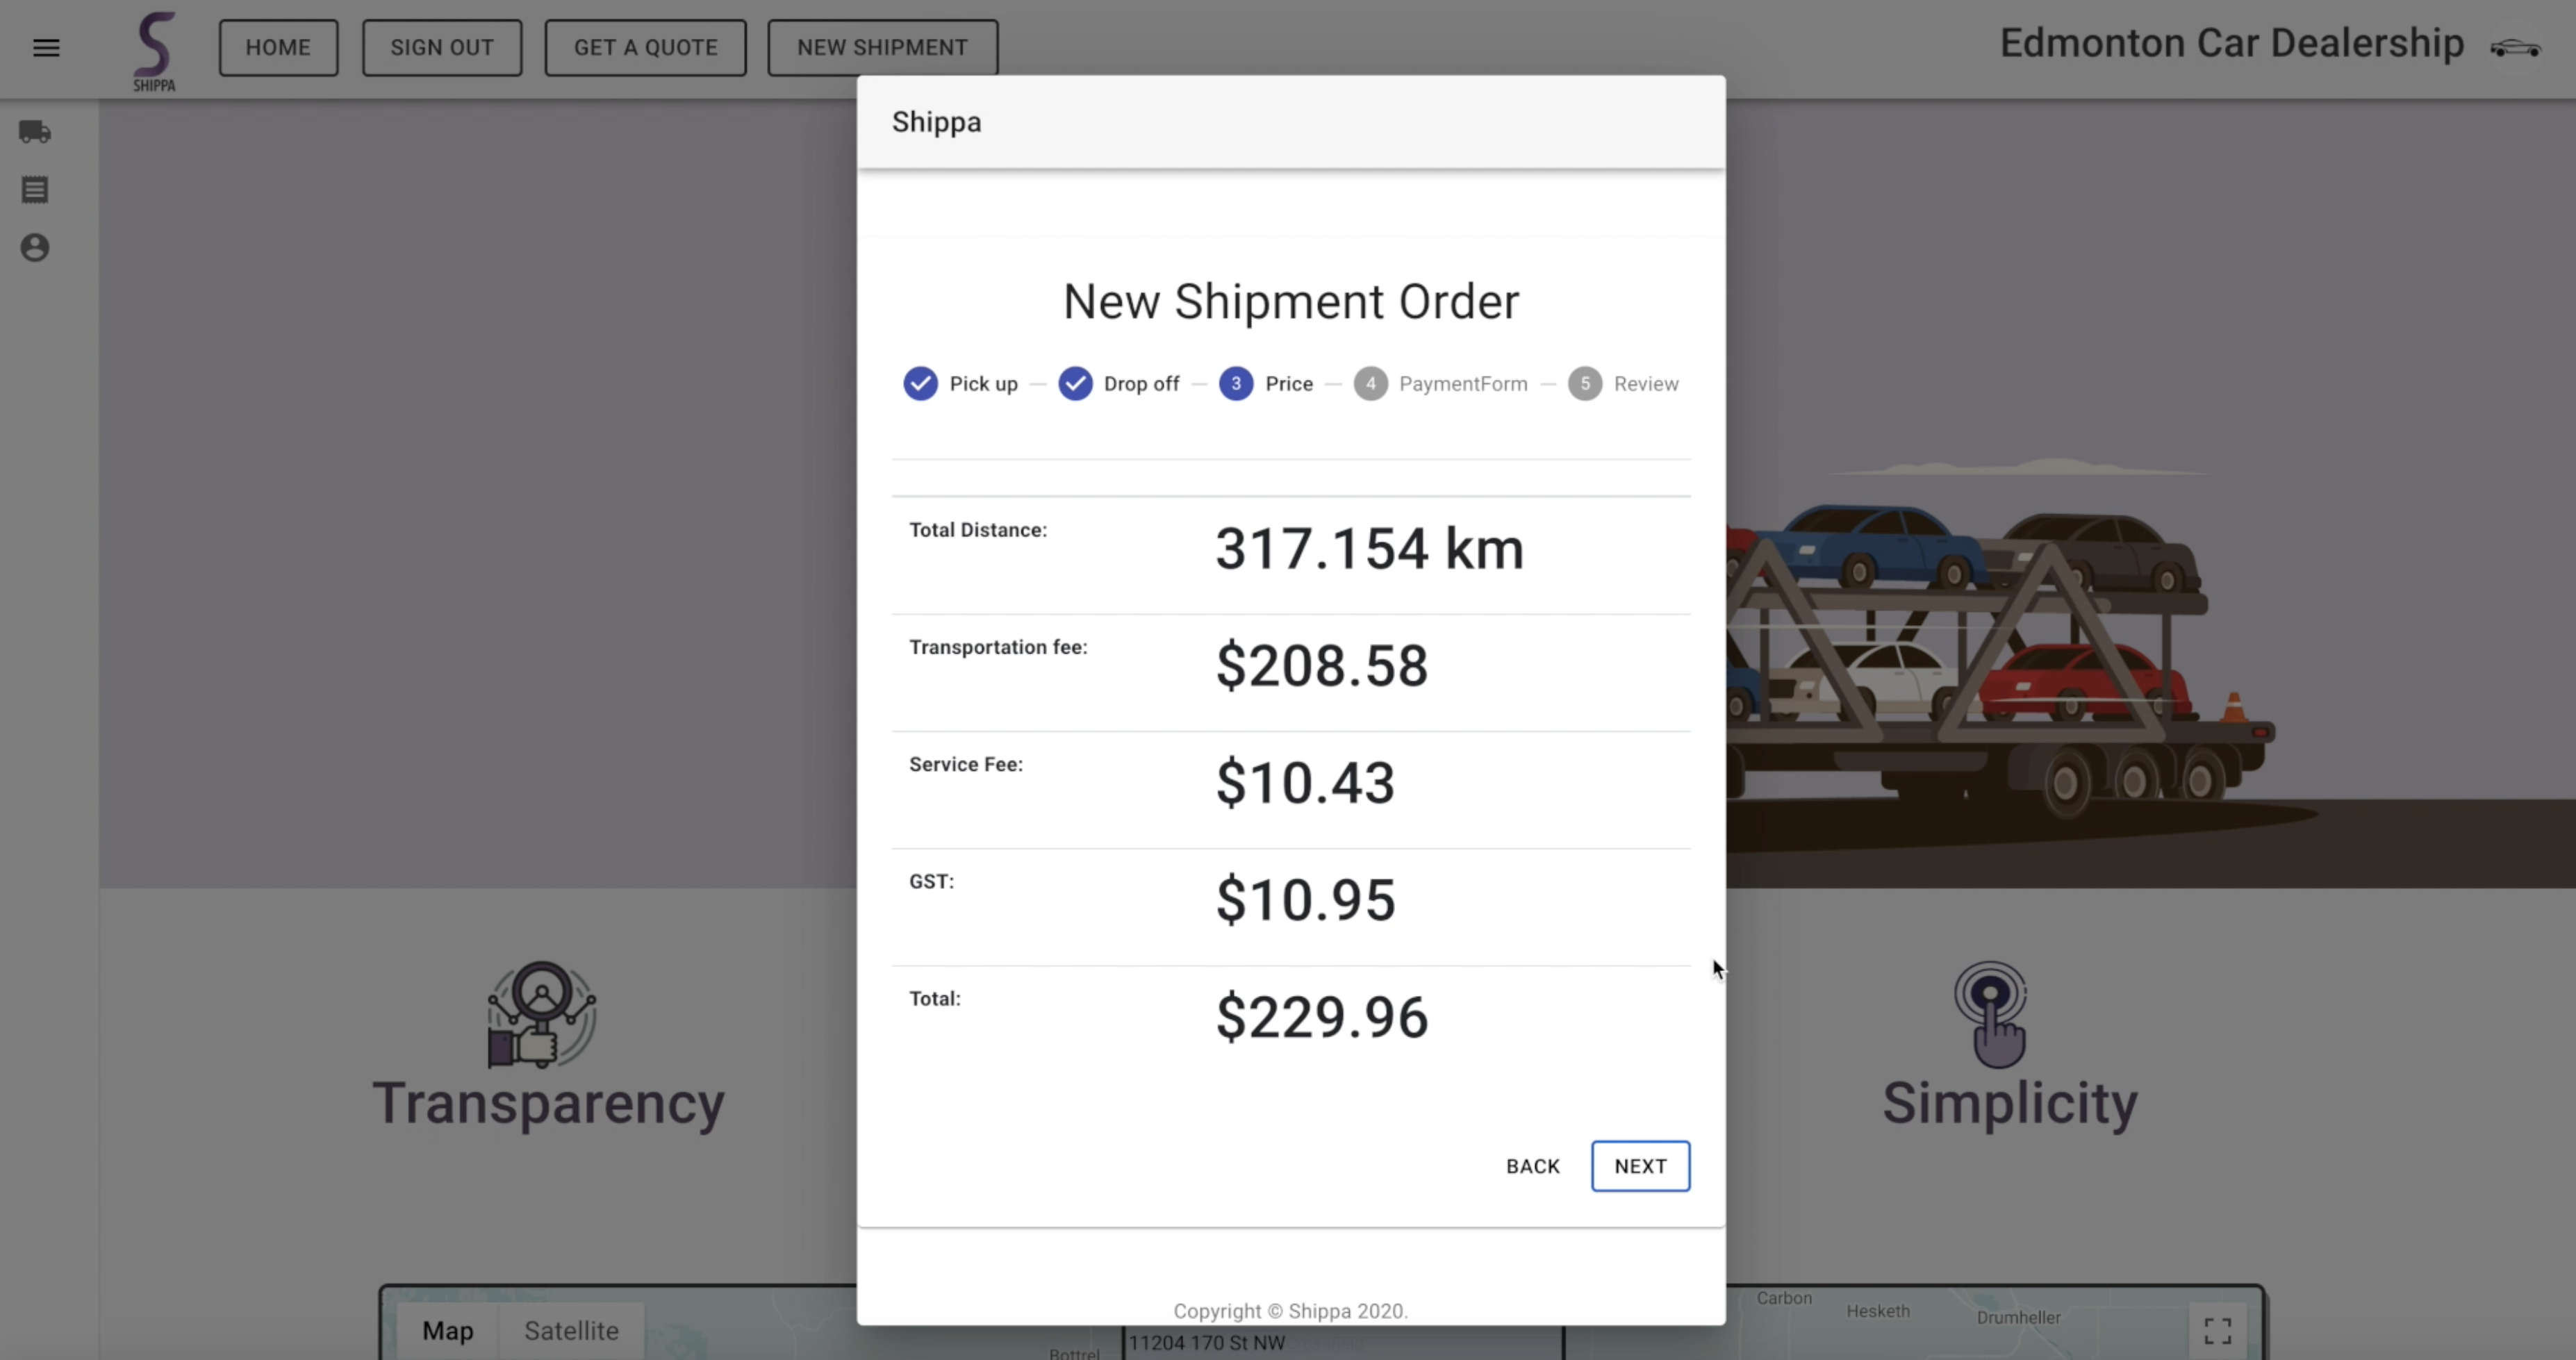Click SIGN OUT in the top bar
Viewport: 2576px width, 1360px height.
442,48
